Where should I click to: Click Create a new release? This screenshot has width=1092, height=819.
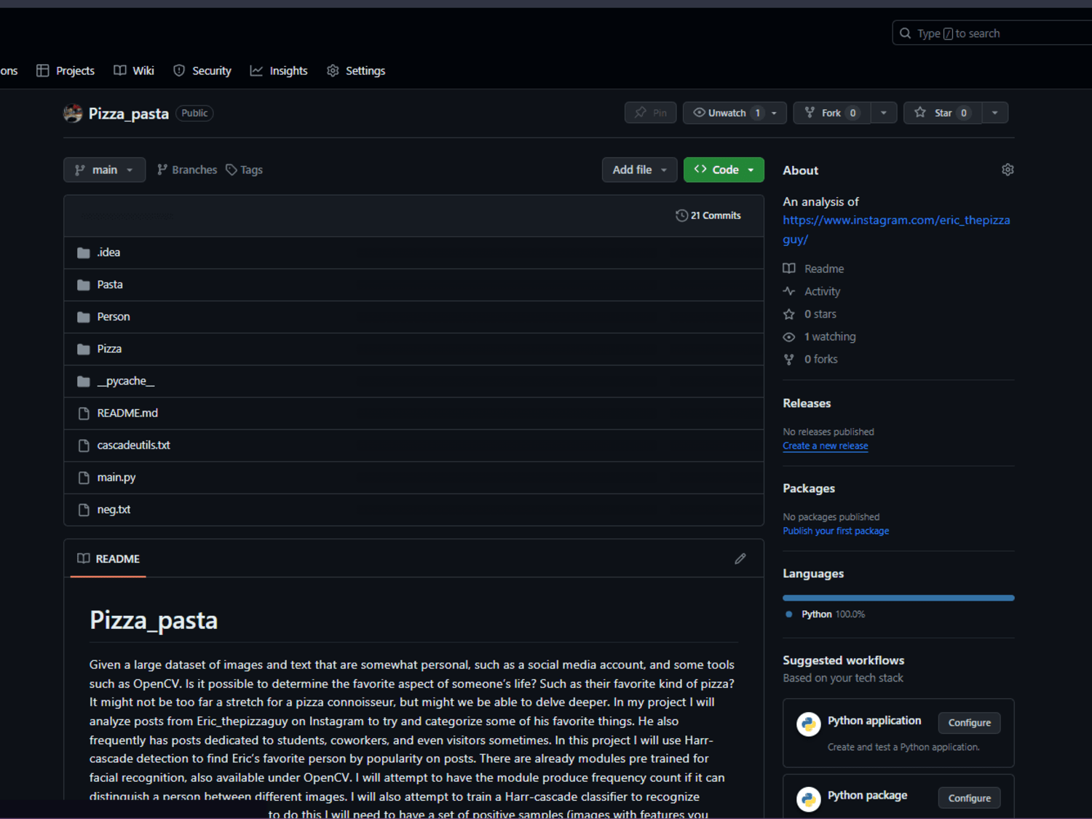[826, 446]
